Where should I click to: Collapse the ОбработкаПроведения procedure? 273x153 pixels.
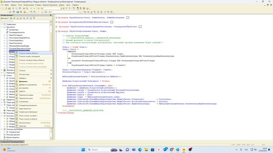click(x=56, y=31)
